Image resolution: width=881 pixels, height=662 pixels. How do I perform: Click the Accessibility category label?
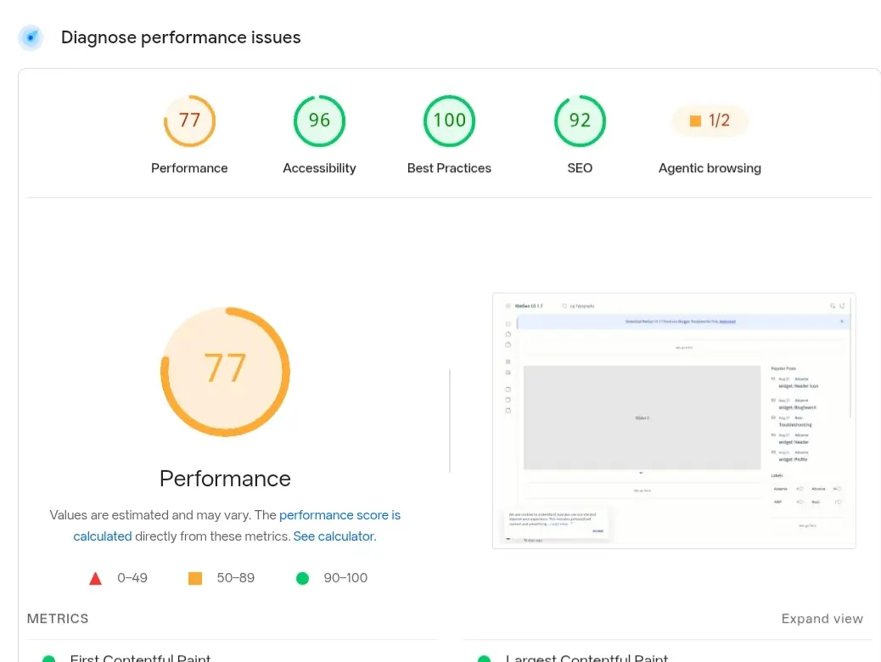click(x=319, y=168)
